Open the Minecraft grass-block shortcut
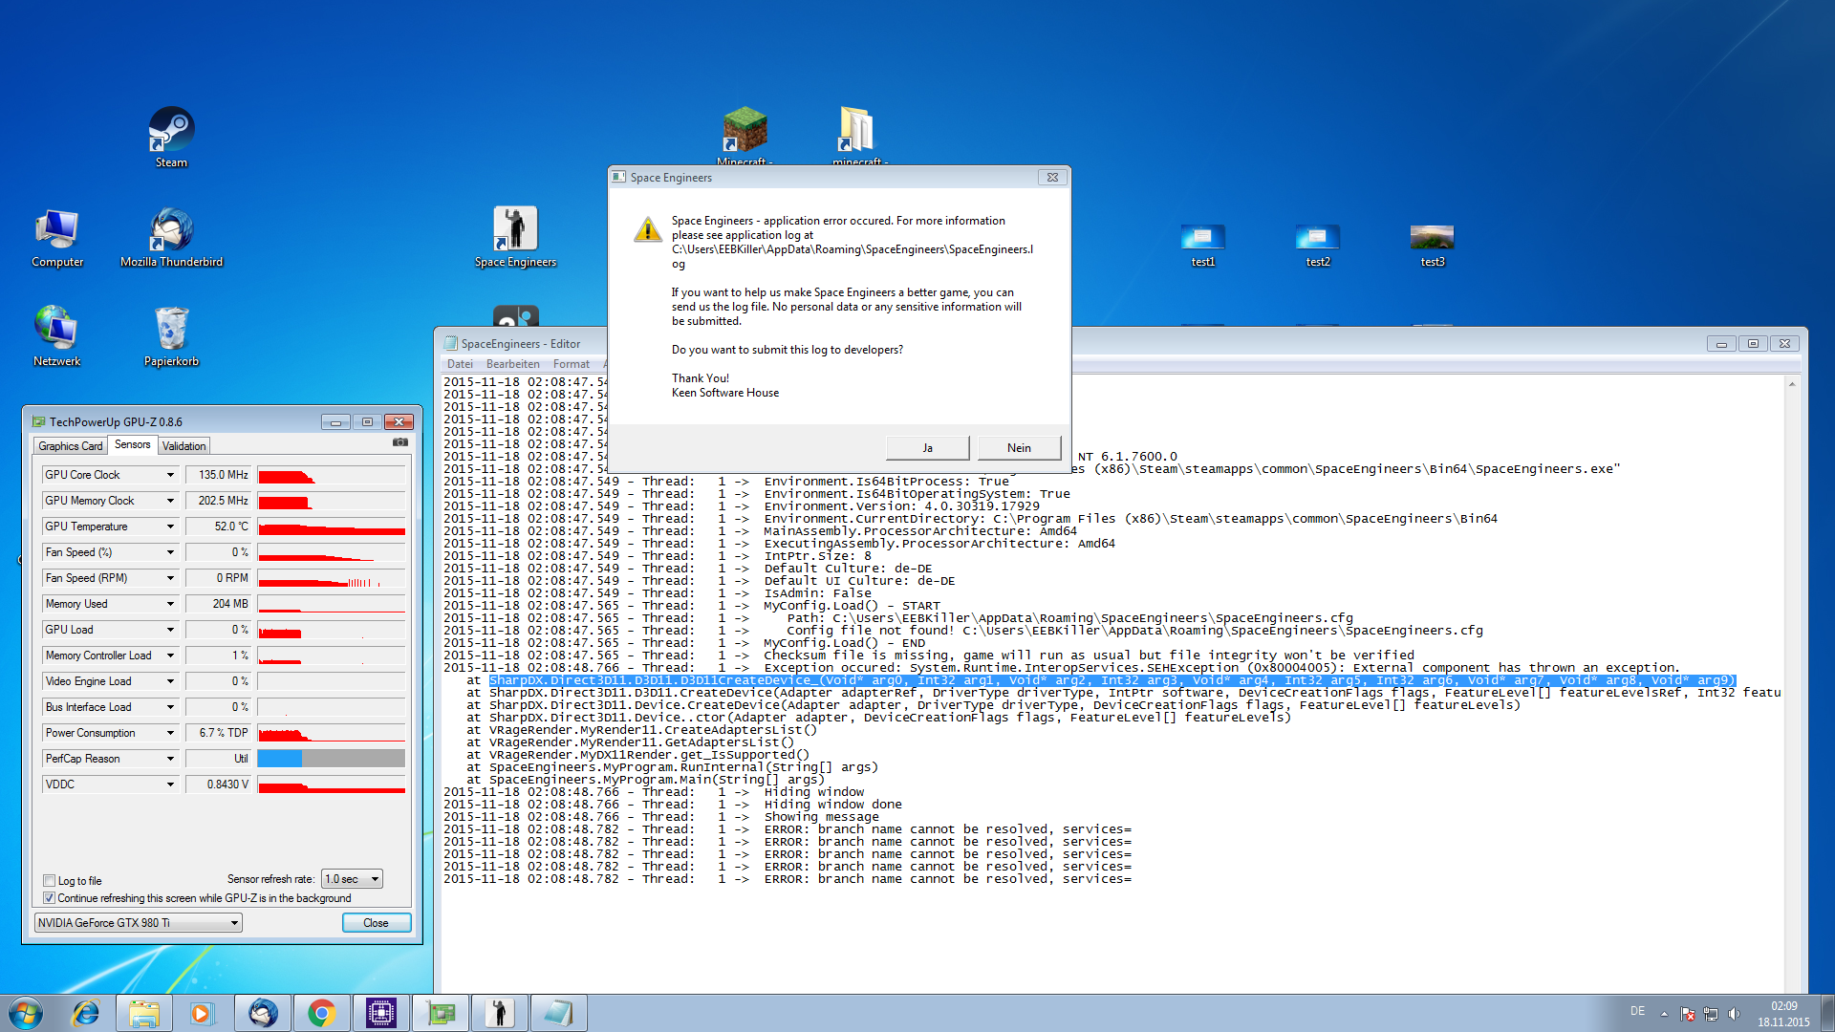Viewport: 1835px width, 1032px height. coord(745,136)
